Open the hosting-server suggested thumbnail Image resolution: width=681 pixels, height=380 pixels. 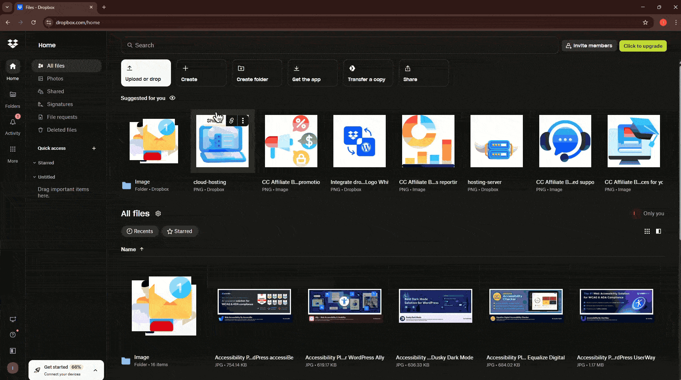tap(497, 141)
